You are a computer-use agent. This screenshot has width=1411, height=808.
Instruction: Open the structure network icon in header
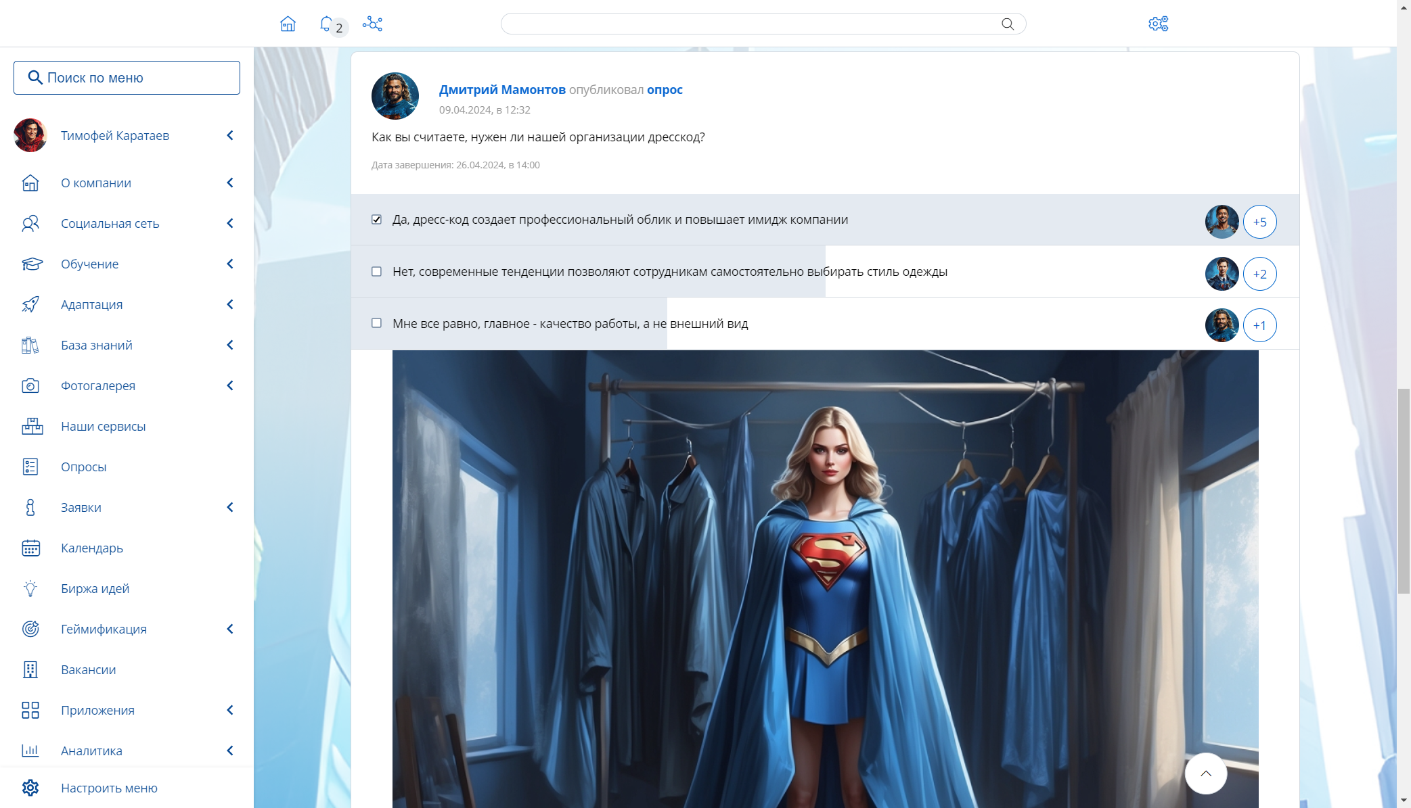pos(372,24)
